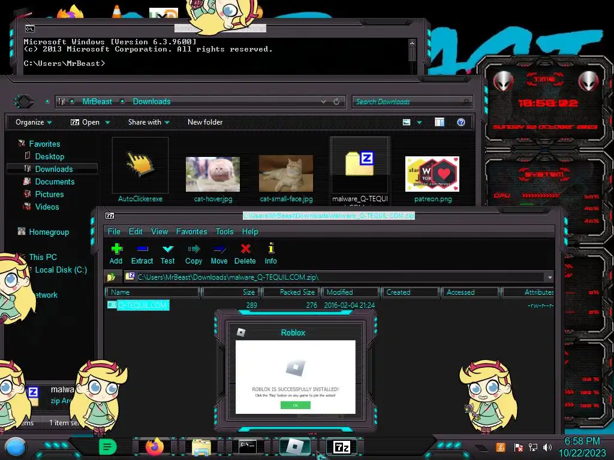Expand the Explorer address history dropdown

[x=323, y=102]
